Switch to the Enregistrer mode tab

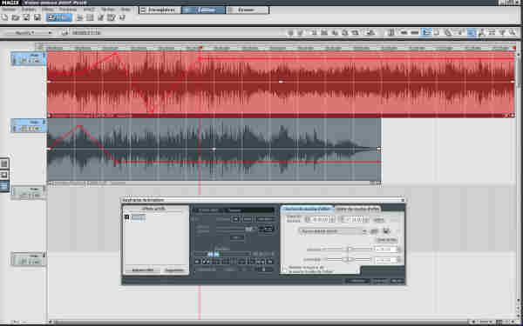(x=160, y=10)
